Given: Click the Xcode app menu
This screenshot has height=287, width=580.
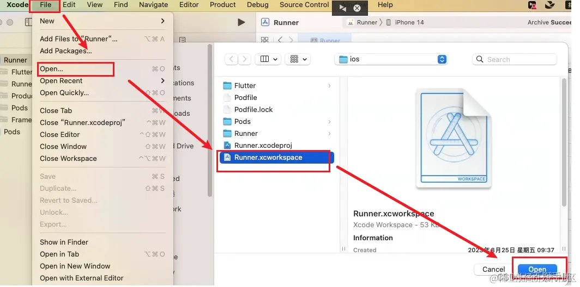Looking at the screenshot, I should click(17, 5).
